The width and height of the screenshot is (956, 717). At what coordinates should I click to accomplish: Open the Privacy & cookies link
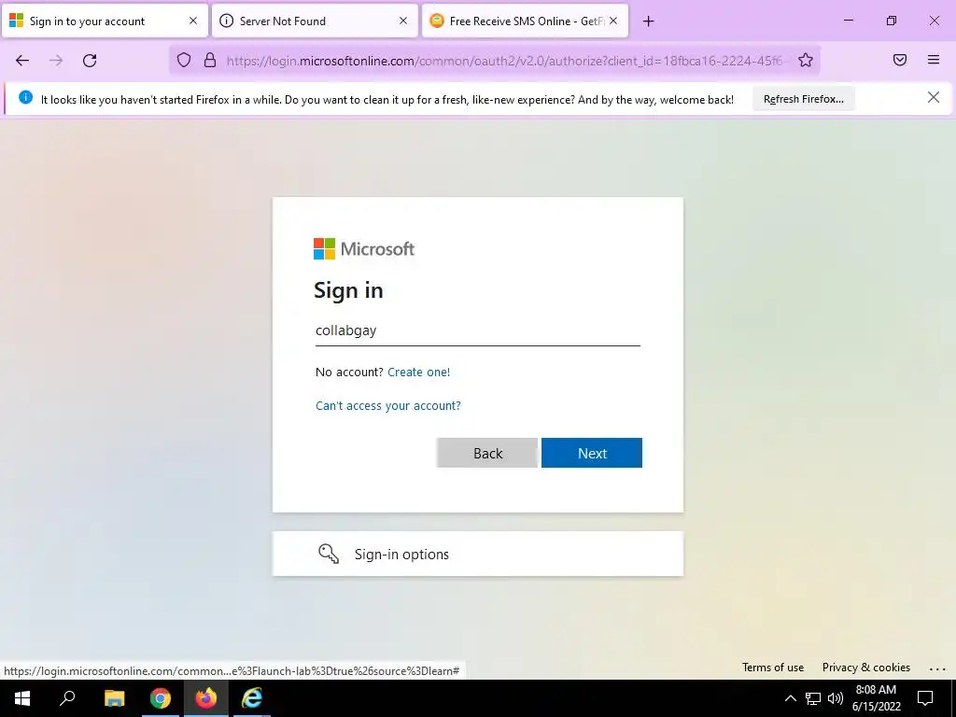click(x=865, y=668)
